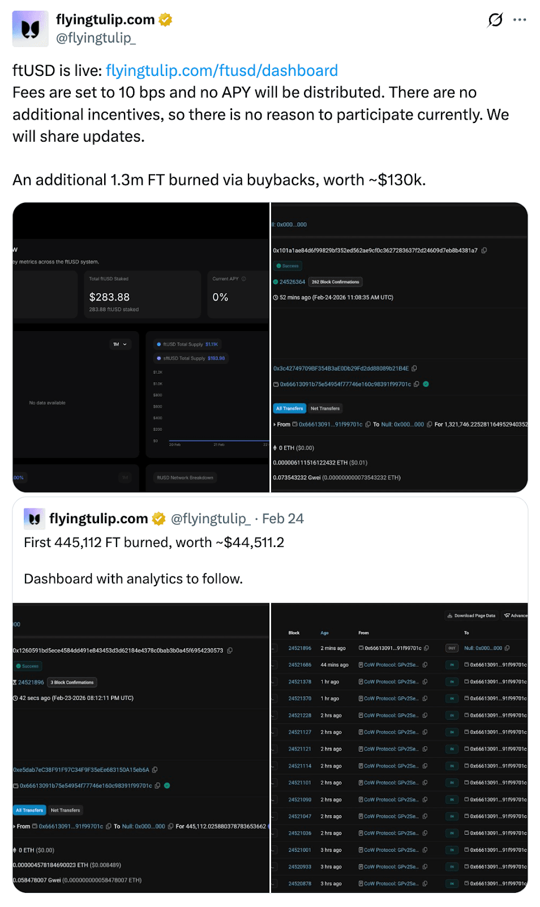Image resolution: width=540 pixels, height=907 pixels.
Task: Copy the contract address 0x66613091...91f99701c
Action: (x=416, y=384)
